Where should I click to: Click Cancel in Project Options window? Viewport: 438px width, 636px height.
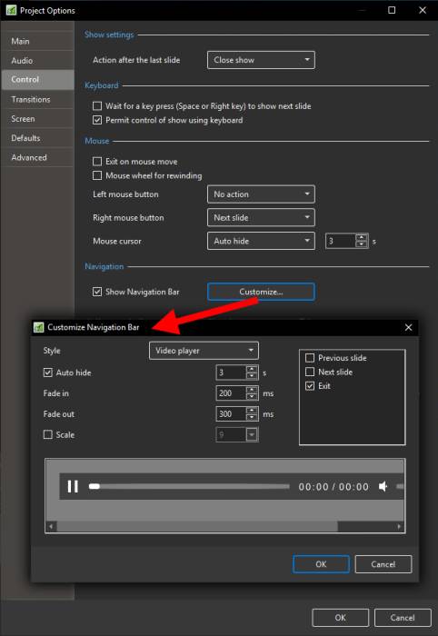point(403,617)
